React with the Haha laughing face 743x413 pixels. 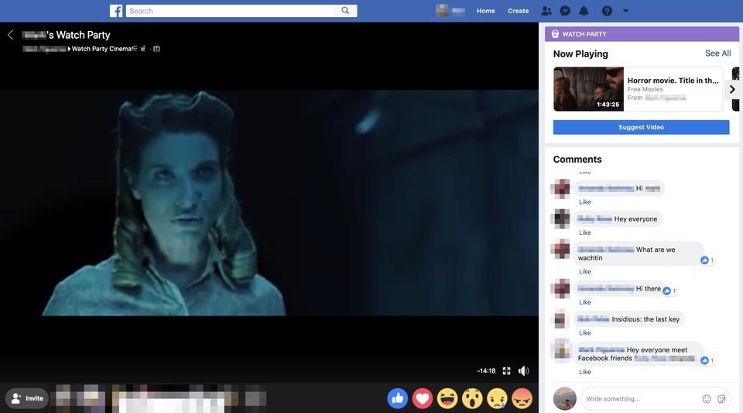[447, 398]
